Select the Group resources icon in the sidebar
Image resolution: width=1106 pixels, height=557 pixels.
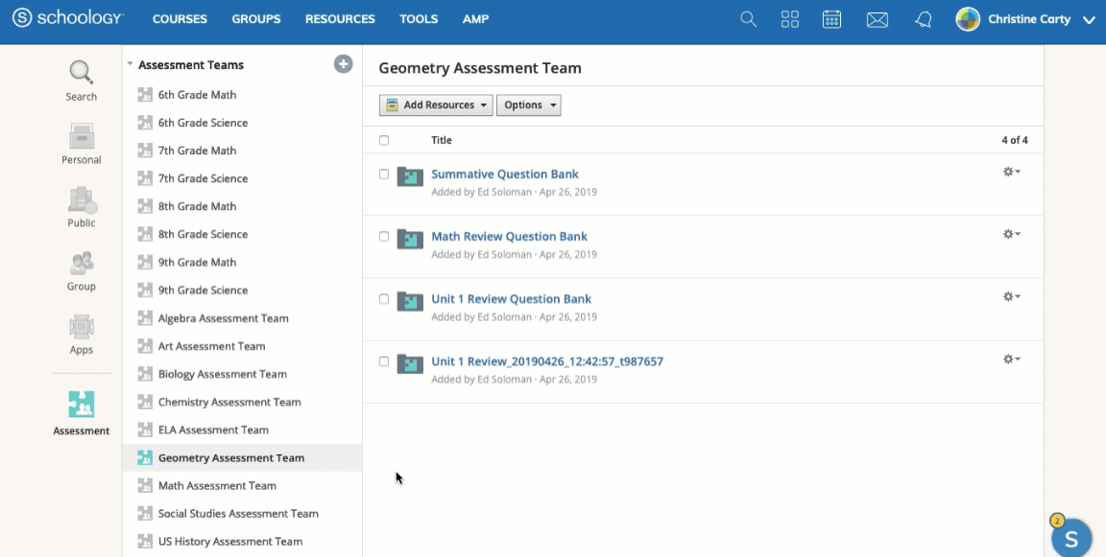[x=81, y=268]
